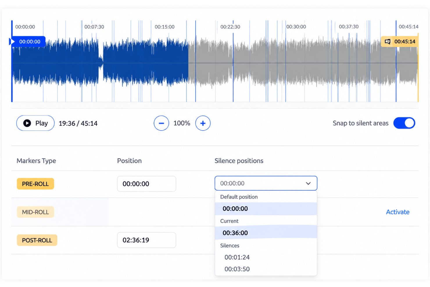Toggle Snap to silent areas switch

(404, 123)
